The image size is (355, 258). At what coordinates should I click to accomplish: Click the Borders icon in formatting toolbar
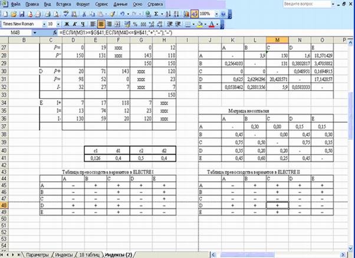tap(189, 24)
